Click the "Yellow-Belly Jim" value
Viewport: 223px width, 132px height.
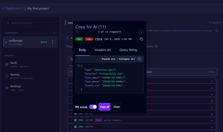coord(111,74)
